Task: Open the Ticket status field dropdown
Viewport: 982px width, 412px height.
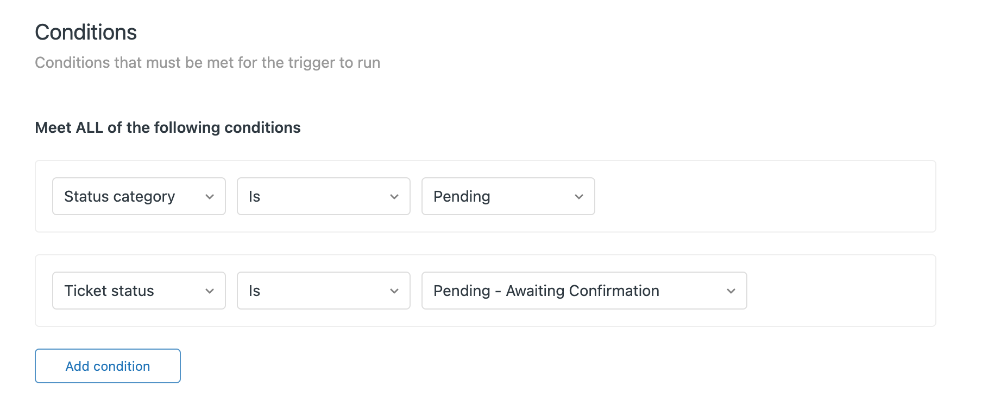Action: tap(139, 291)
